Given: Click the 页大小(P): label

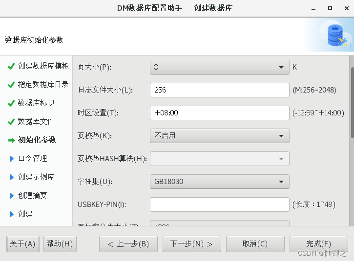Looking at the screenshot, I should 94,67.
